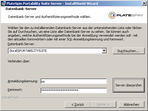This screenshot has width=148, height=111.
Task: Click the Datenbank-Server heading
Action: [21, 9]
